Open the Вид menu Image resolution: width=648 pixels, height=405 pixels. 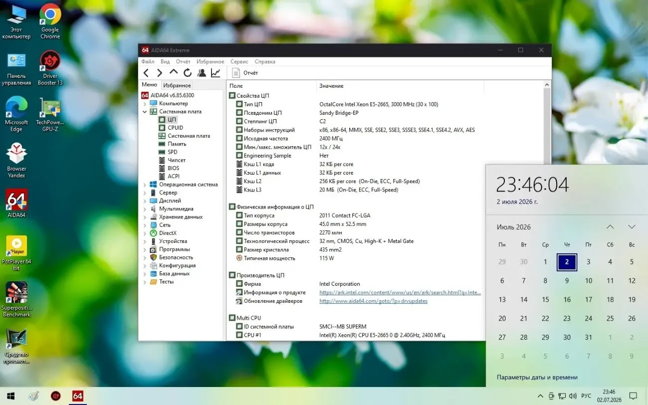[165, 62]
